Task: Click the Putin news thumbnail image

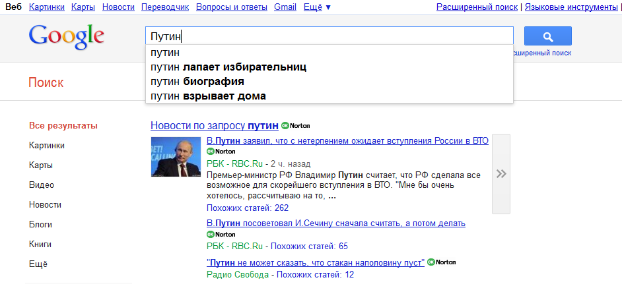Action: 176,157
